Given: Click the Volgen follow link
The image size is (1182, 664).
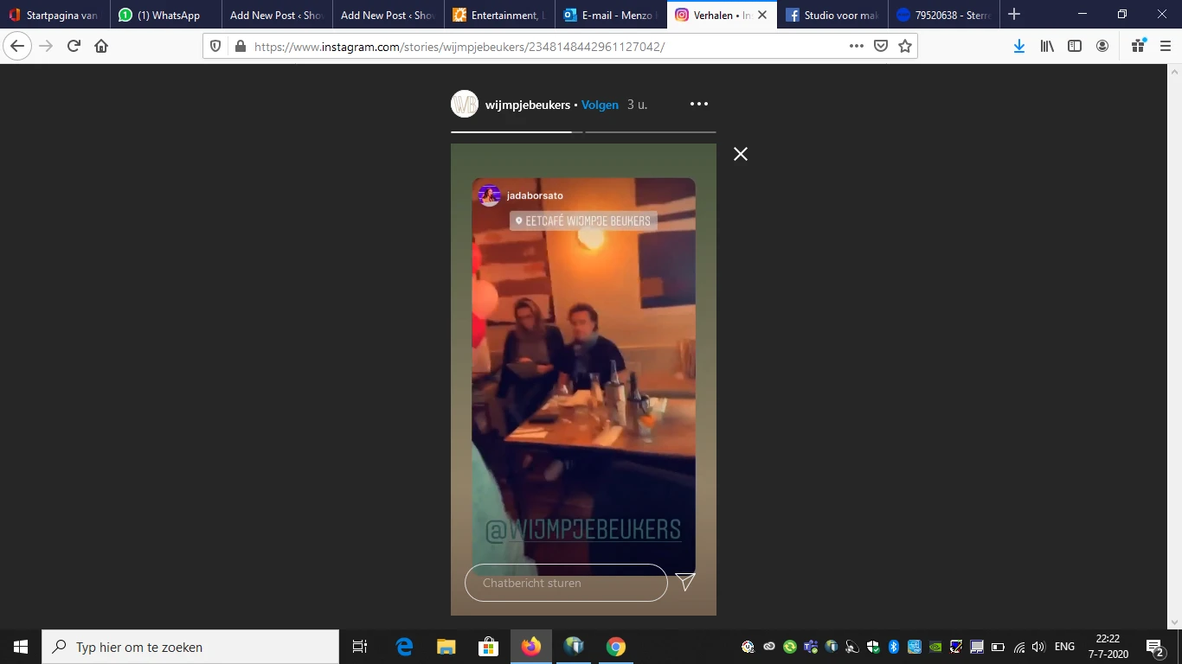Looking at the screenshot, I should (x=600, y=105).
